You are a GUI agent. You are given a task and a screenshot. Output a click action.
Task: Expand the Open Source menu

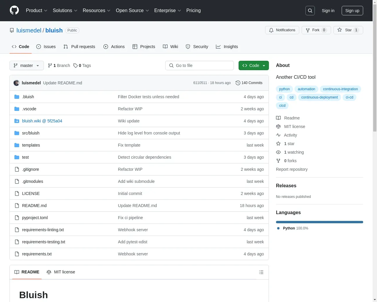pyautogui.click(x=133, y=10)
